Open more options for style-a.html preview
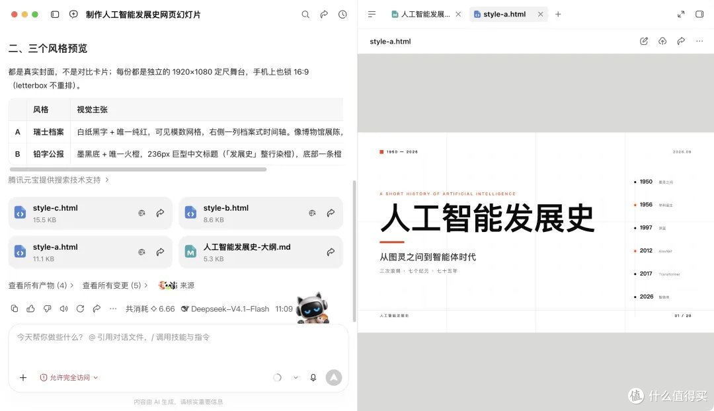Image resolution: width=714 pixels, height=411 pixels. point(700,41)
